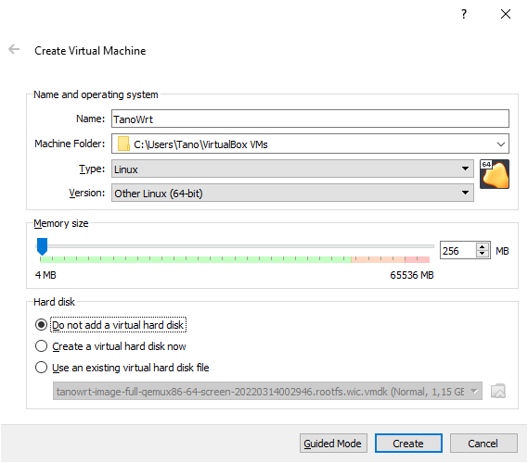Click the back arrow icon

click(x=14, y=49)
